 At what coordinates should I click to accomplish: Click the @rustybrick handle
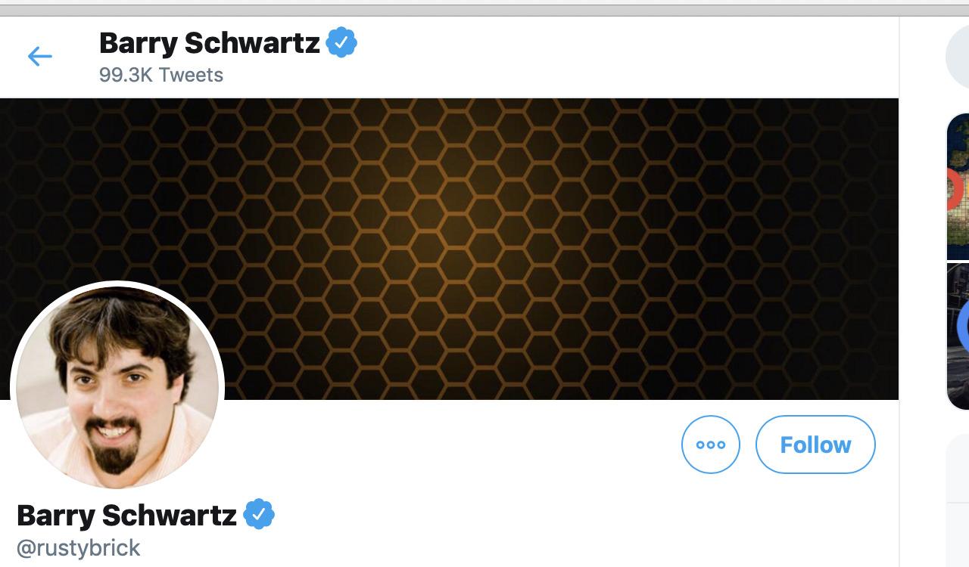(79, 547)
